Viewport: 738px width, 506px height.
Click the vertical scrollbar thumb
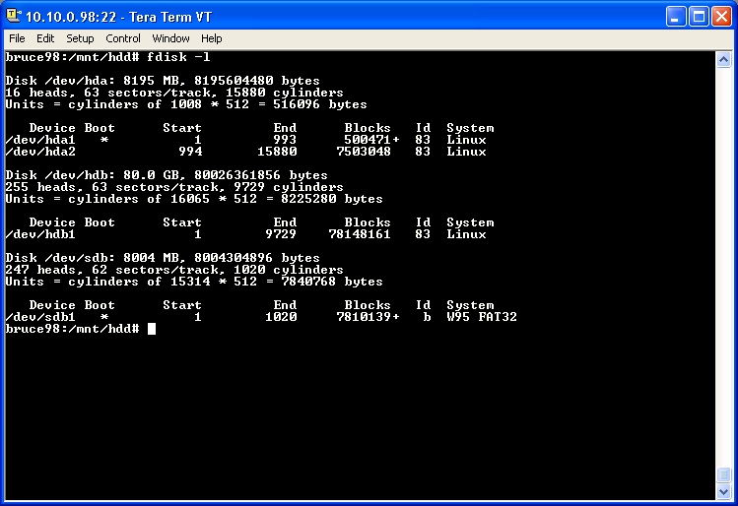723,474
